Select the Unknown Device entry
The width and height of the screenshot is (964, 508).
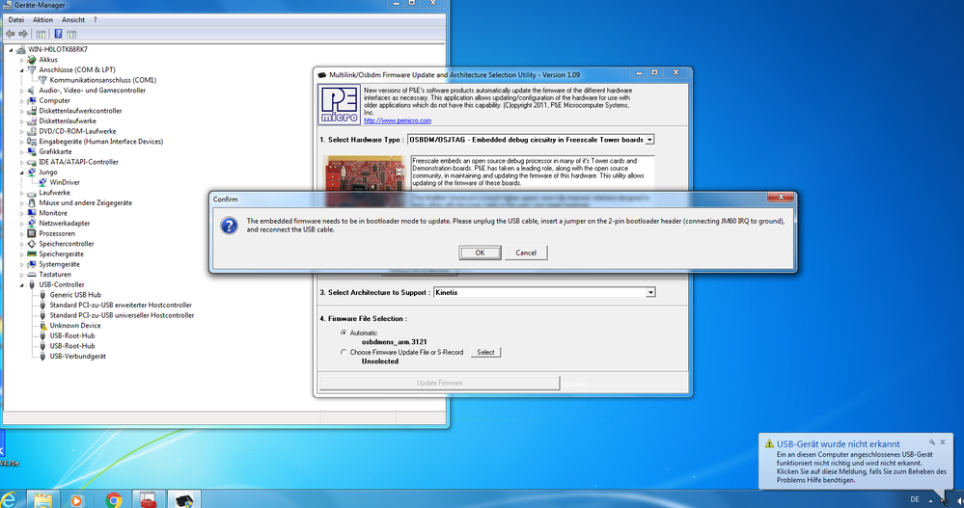click(75, 326)
